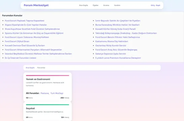Open the Forum Merkeziyet logo link
This screenshot has height=121, width=184.
click(x=36, y=5)
